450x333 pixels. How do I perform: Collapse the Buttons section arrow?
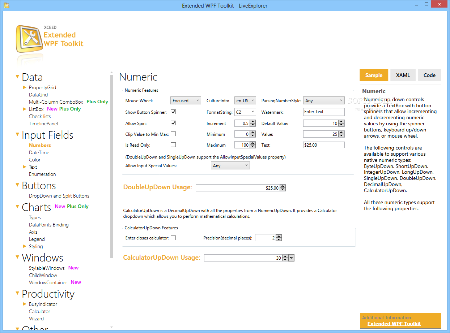coord(17,185)
